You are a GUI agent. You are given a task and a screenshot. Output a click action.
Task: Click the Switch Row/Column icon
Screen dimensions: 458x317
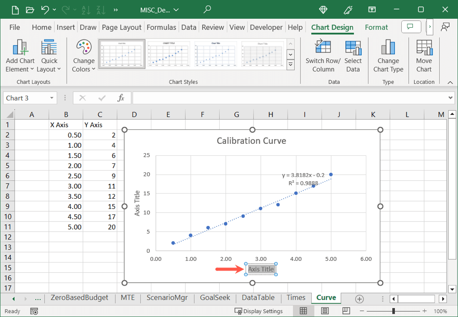click(323, 48)
